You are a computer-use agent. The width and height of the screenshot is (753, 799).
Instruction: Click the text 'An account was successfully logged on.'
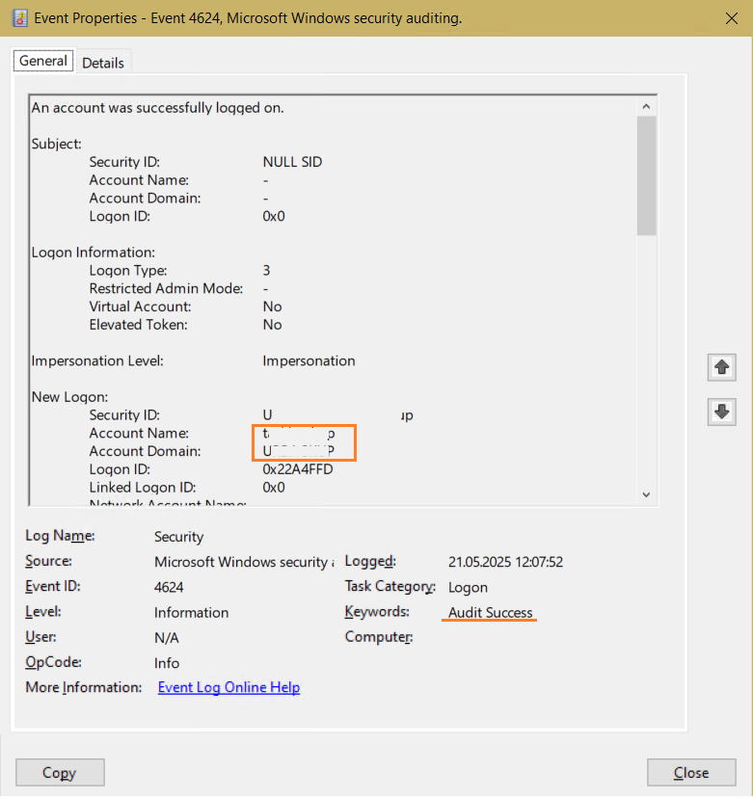coord(157,108)
